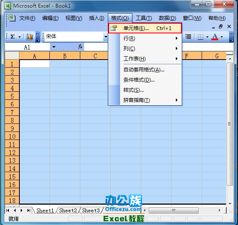This screenshot has height=225, width=238.
Task: Expand the borders dropdown arrow
Action: point(207,37)
